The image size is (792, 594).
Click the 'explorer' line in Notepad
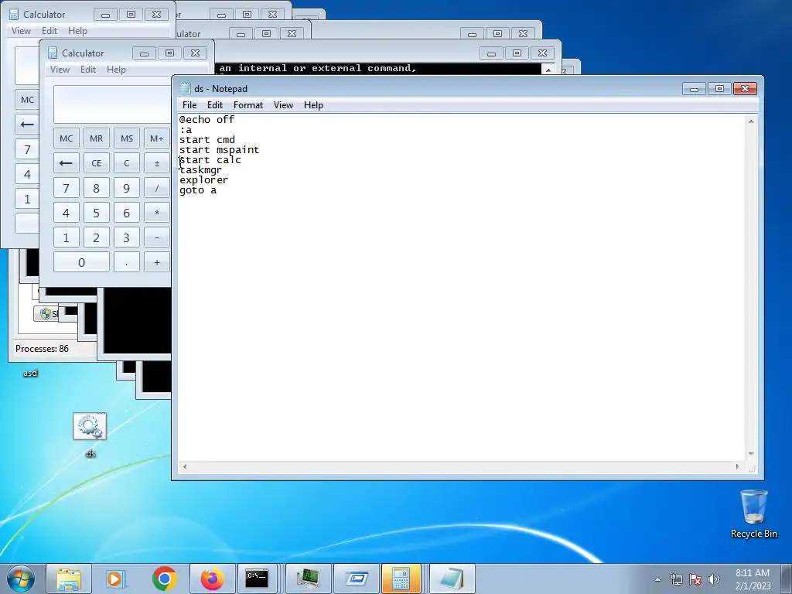(x=203, y=180)
